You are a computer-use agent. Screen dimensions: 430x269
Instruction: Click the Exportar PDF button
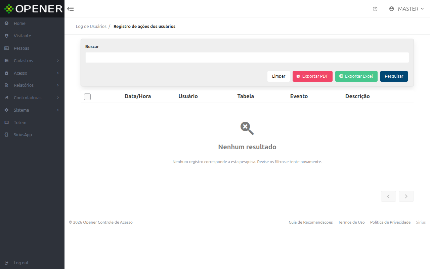(312, 76)
